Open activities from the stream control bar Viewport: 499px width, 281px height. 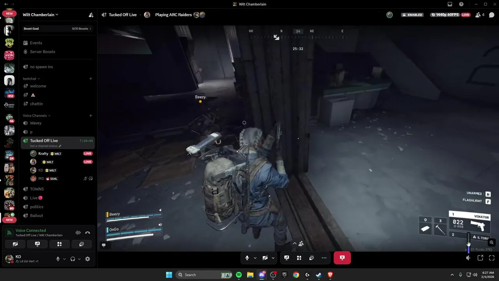299,258
